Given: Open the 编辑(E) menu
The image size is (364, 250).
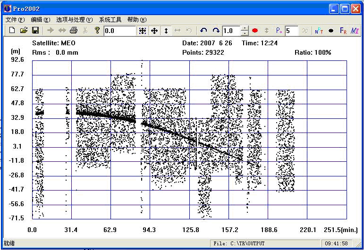Looking at the screenshot, I should (41, 20).
